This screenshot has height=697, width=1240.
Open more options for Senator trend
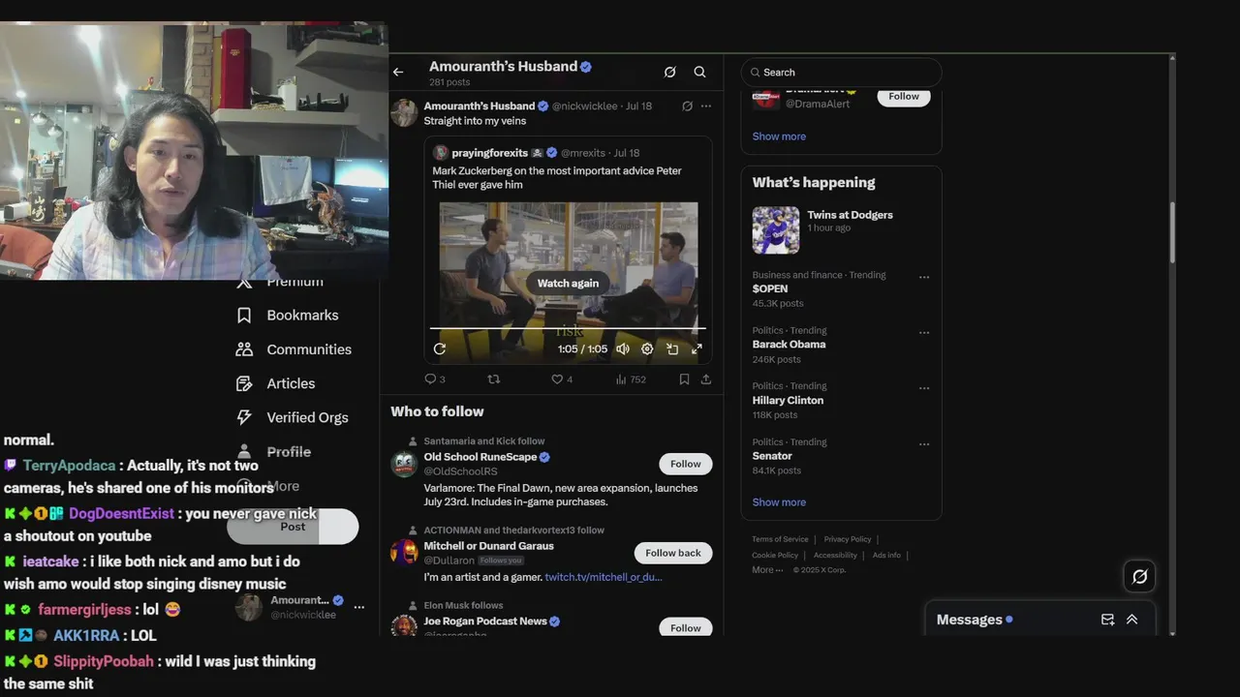click(x=924, y=444)
